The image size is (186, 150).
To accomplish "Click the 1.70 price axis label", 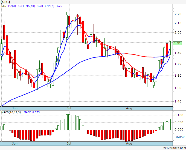I will pos(178,64).
